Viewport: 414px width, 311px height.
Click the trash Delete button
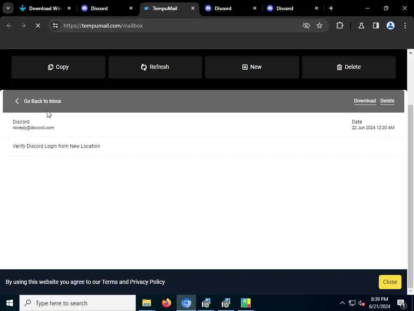tap(349, 67)
